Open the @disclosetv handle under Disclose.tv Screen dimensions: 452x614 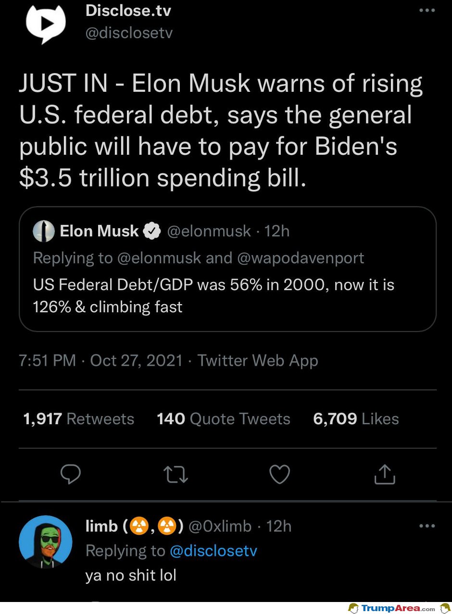(x=129, y=32)
